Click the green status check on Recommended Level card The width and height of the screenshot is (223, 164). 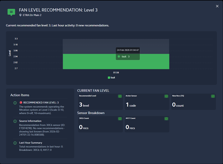pos(120,96)
